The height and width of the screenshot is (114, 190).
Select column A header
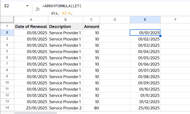[x=31, y=20]
